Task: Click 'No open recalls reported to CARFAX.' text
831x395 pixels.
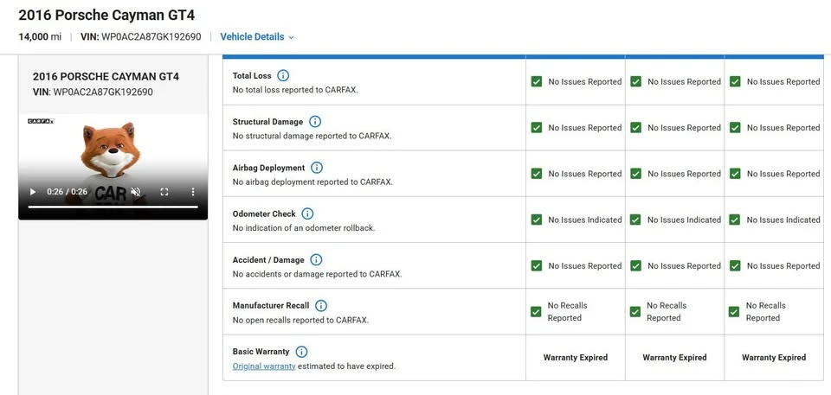Action: pos(300,321)
